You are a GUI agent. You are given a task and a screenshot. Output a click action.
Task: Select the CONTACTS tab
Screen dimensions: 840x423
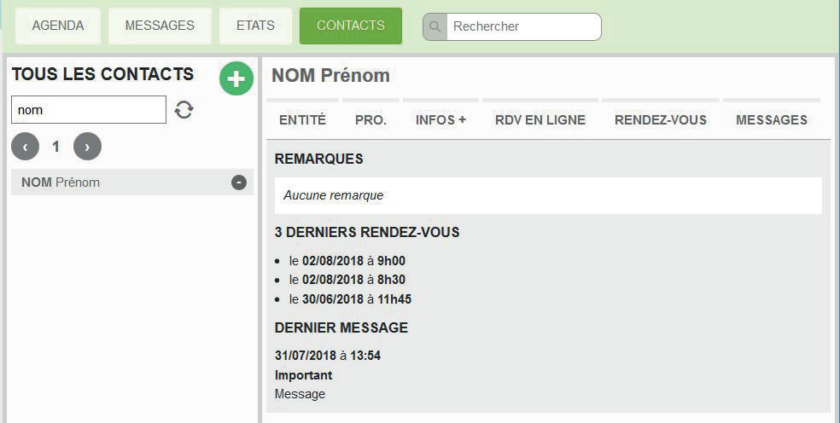click(351, 26)
